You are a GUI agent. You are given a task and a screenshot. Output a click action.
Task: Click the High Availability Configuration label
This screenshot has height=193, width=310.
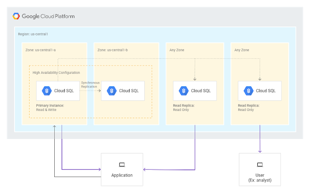point(56,73)
